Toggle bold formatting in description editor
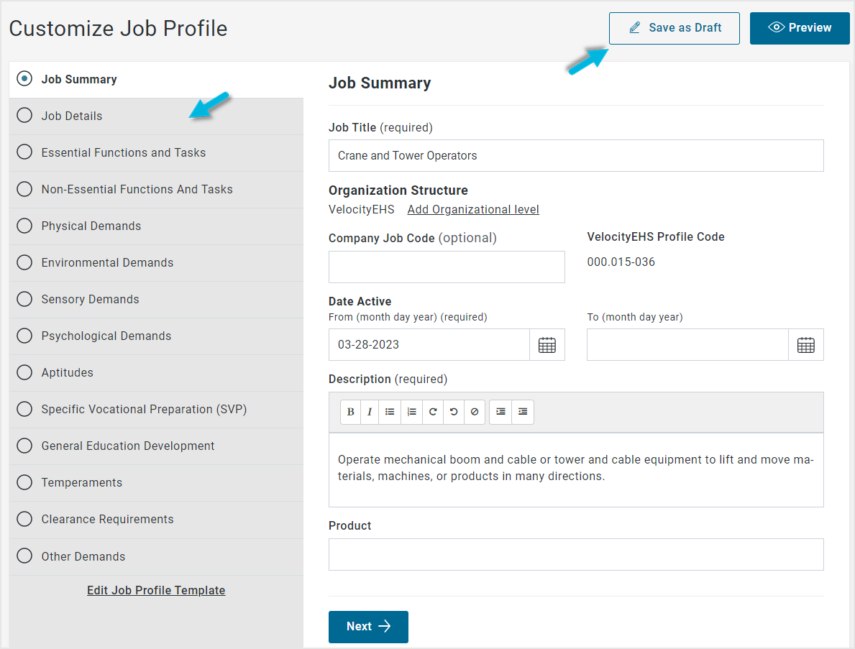 click(x=351, y=411)
